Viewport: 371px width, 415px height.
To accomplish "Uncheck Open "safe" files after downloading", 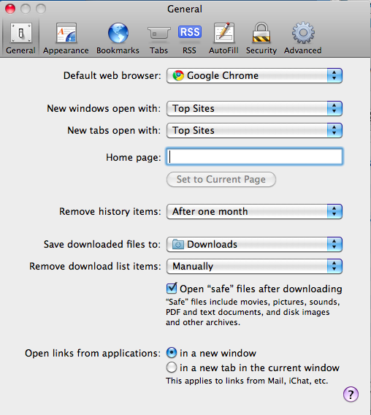I will (x=172, y=288).
